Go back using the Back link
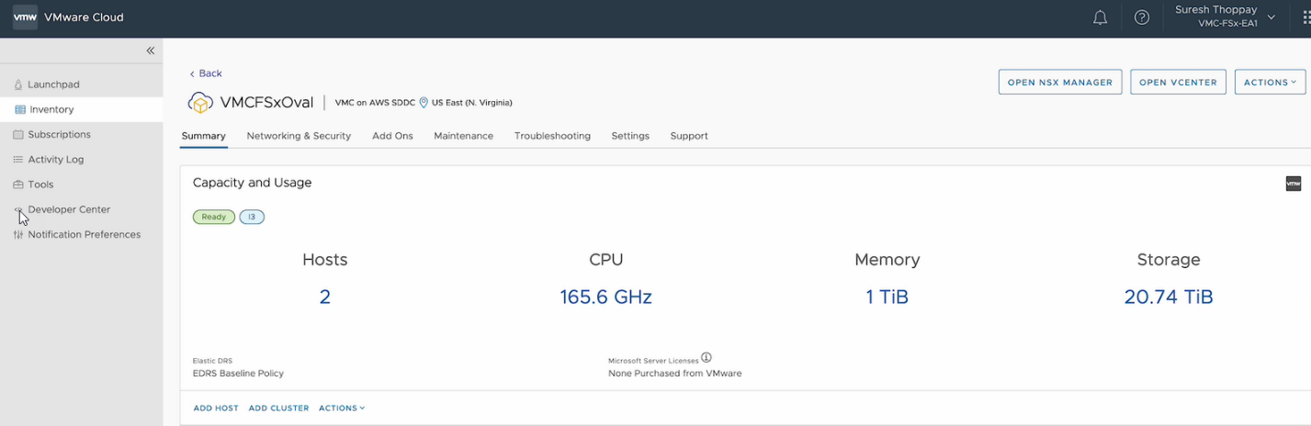 (x=206, y=73)
